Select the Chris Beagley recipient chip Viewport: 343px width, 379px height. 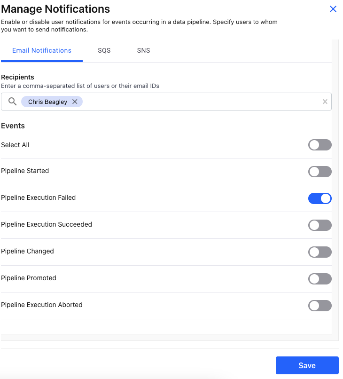point(47,102)
